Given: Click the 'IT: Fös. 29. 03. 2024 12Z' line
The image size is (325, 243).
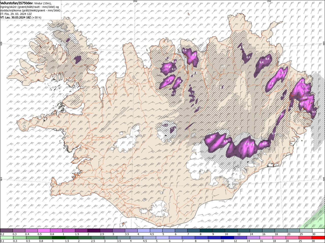Looking at the screenshot, I should coord(16,14).
